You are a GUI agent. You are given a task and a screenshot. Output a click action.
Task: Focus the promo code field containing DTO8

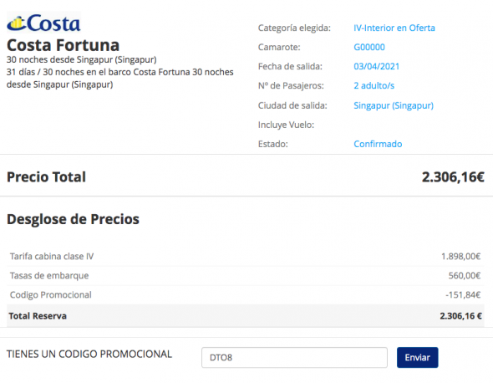coord(294,358)
